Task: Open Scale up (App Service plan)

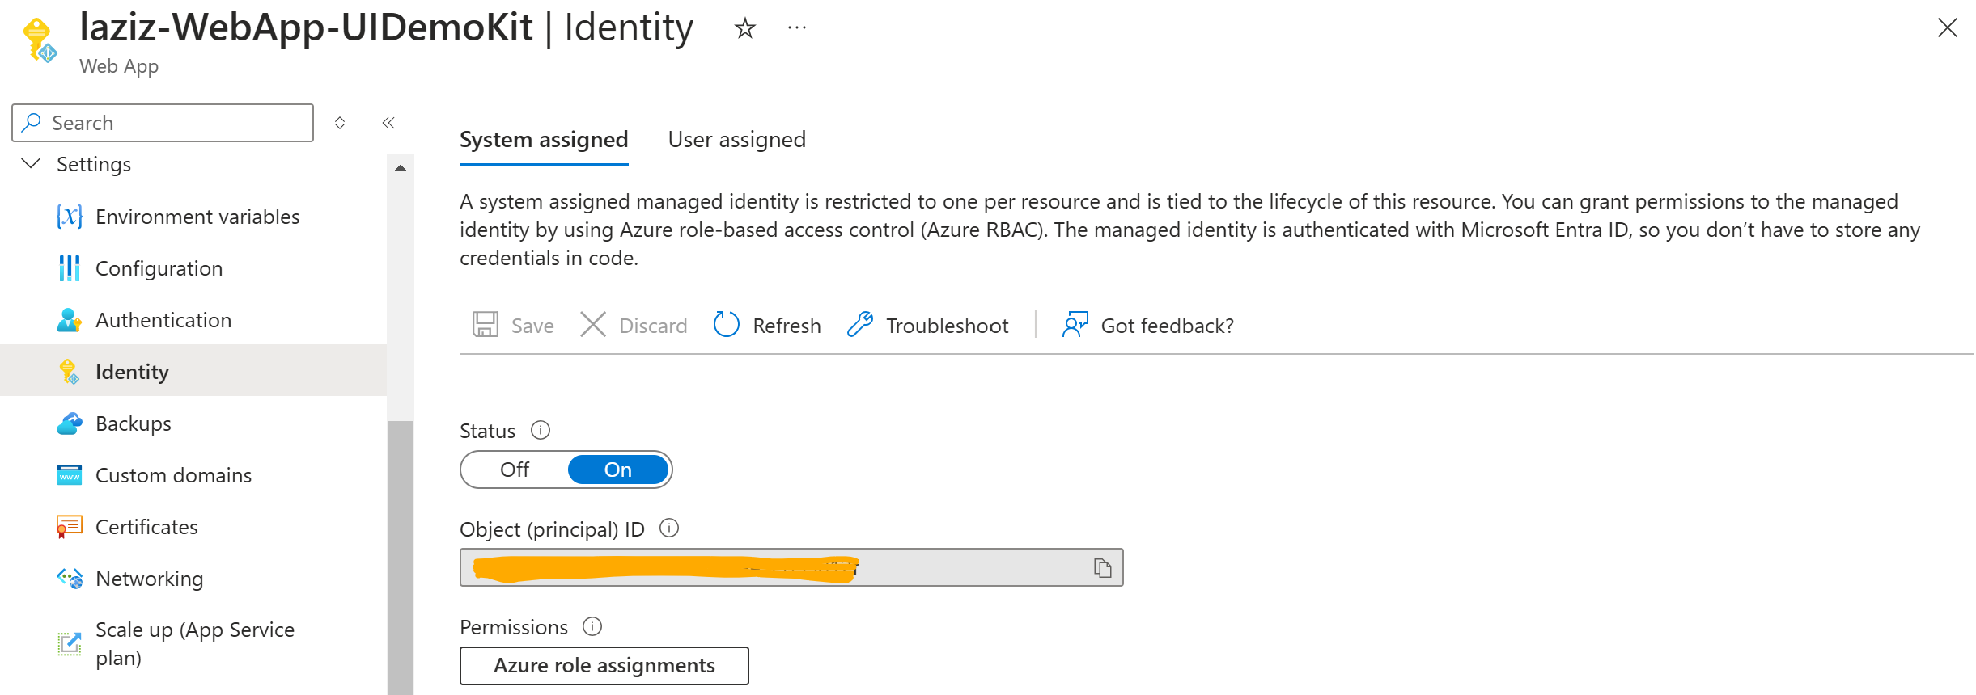Action: [193, 643]
